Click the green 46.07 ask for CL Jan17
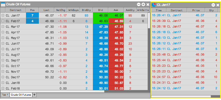The image size is (221, 100). [116, 15]
